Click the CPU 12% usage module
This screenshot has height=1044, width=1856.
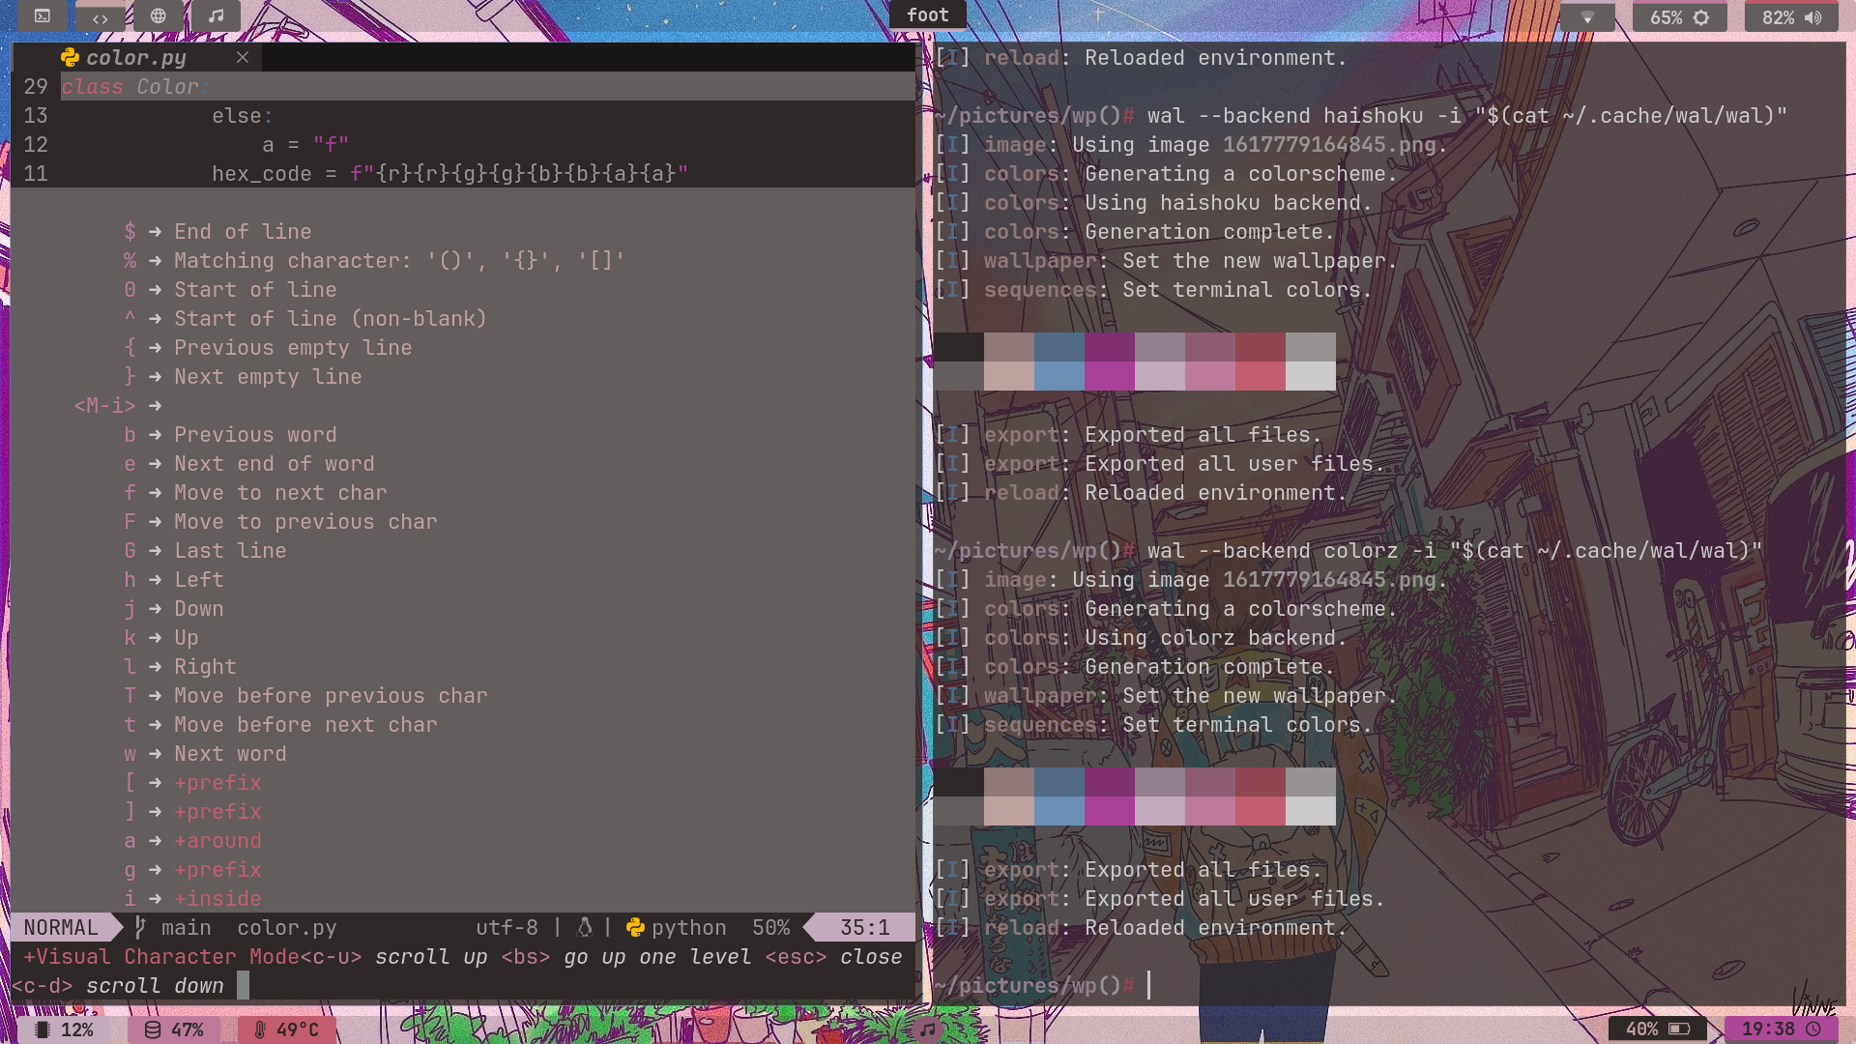tap(65, 1029)
